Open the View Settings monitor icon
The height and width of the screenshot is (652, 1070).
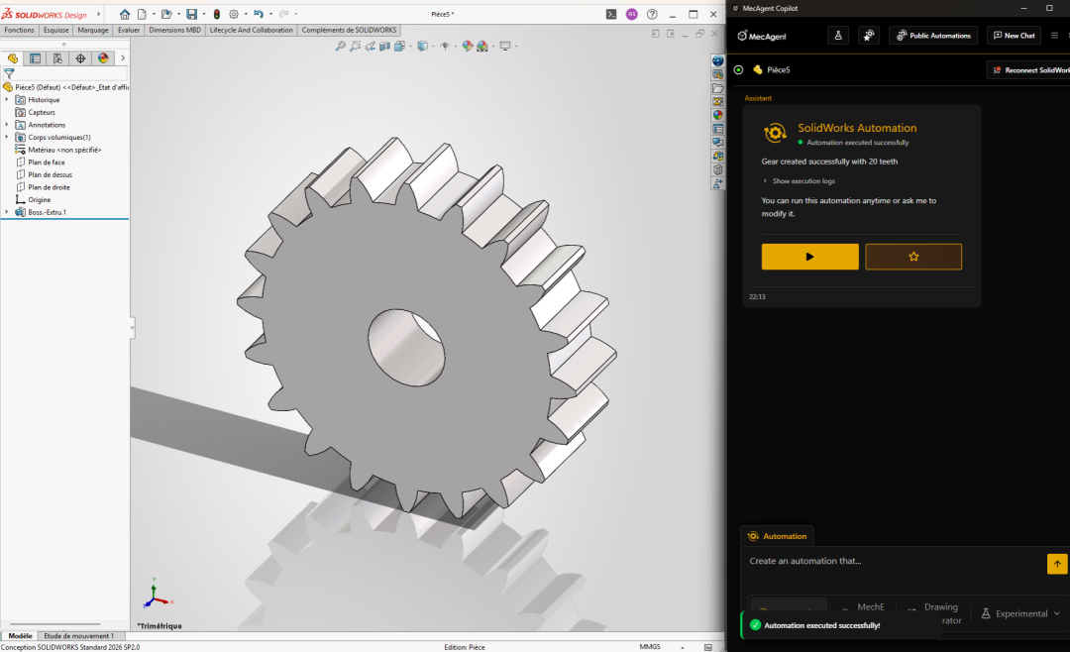pyautogui.click(x=505, y=46)
